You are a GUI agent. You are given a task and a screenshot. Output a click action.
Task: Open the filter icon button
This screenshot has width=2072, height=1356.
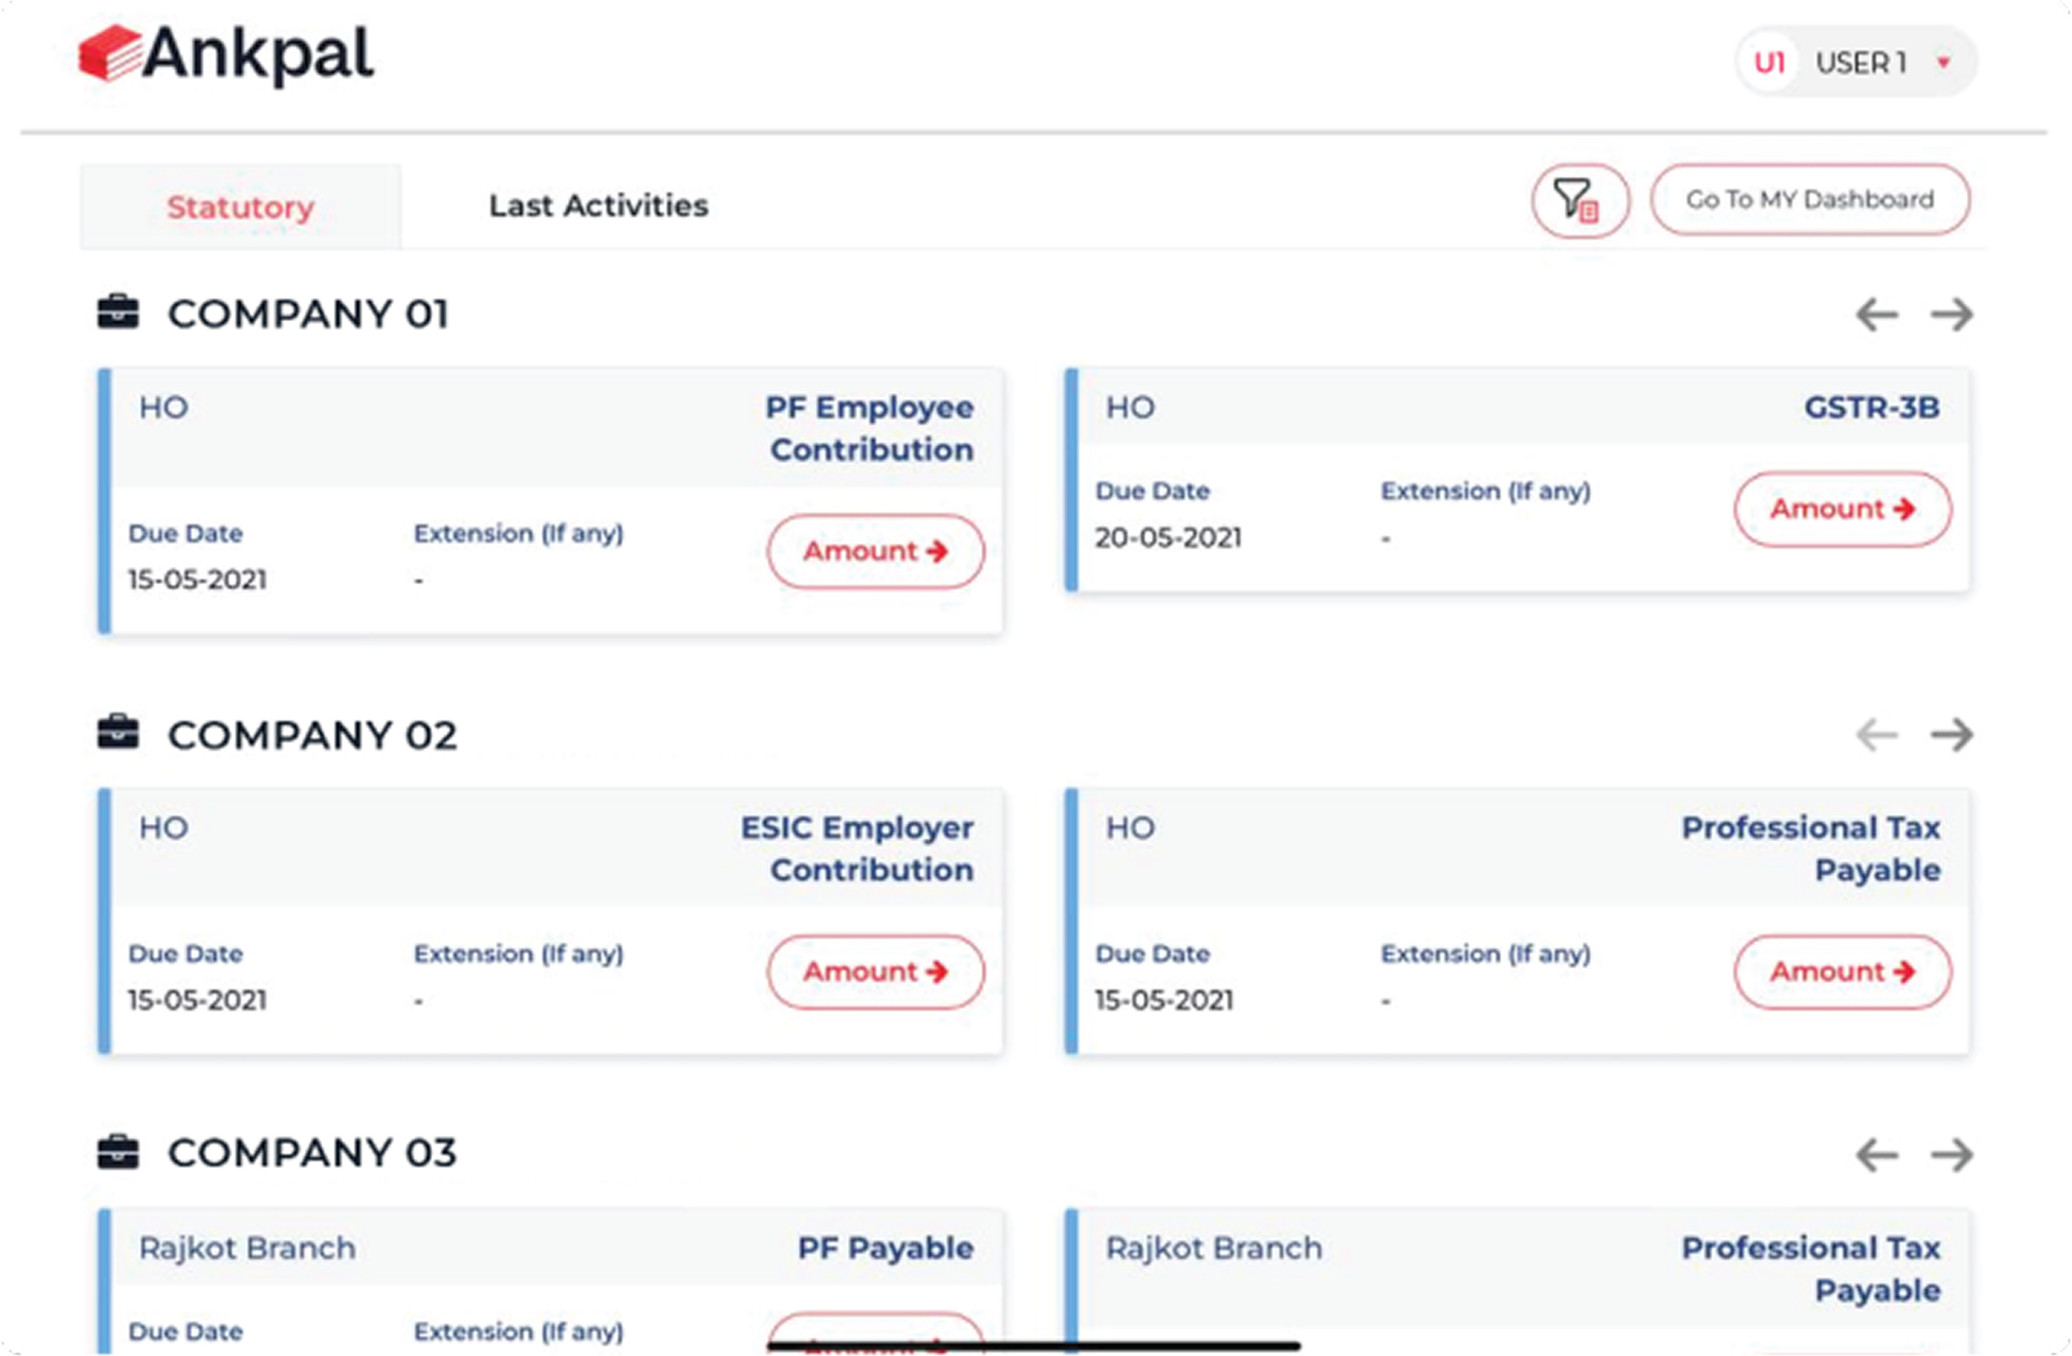coord(1579,200)
